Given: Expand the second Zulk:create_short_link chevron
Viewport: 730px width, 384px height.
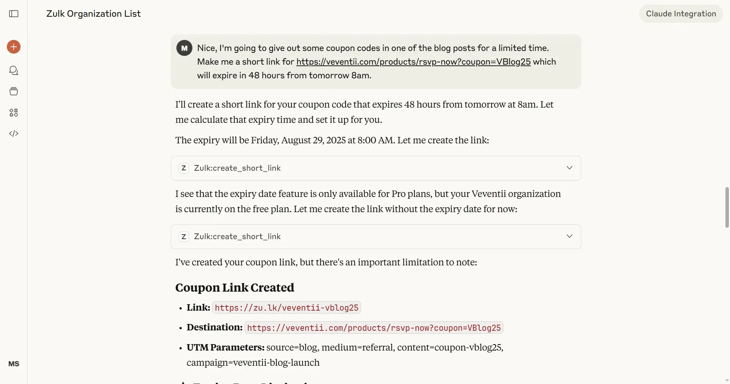Looking at the screenshot, I should 570,236.
